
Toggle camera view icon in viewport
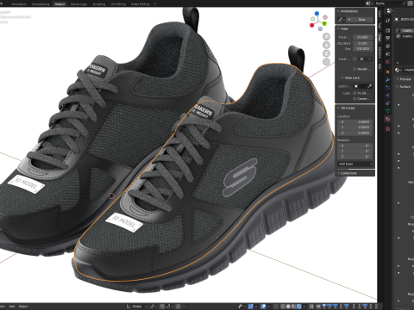(326, 53)
